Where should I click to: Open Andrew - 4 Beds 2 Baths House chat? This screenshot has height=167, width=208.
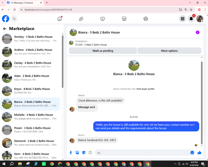(x=30, y=52)
